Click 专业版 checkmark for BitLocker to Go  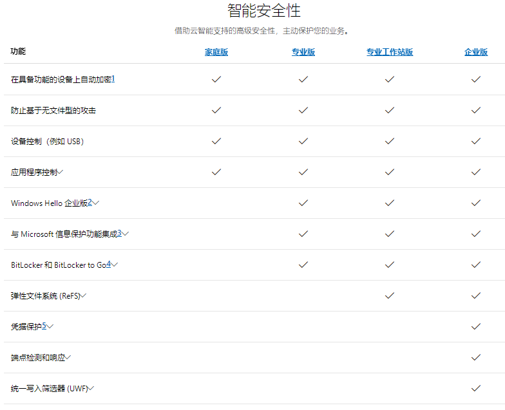tap(303, 265)
